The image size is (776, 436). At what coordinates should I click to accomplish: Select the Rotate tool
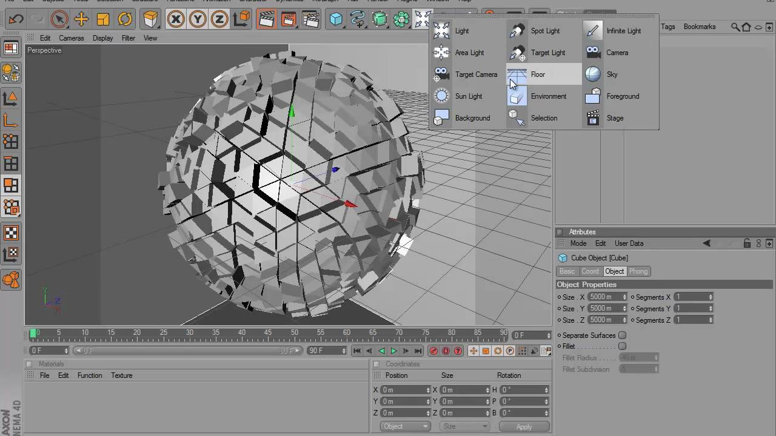[x=125, y=19]
